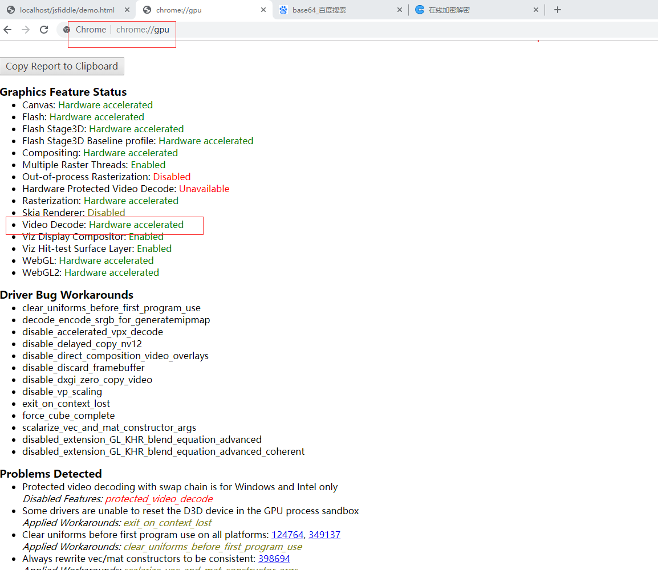Click the favicon on the localhost tab
This screenshot has height=570, width=658.
point(10,10)
